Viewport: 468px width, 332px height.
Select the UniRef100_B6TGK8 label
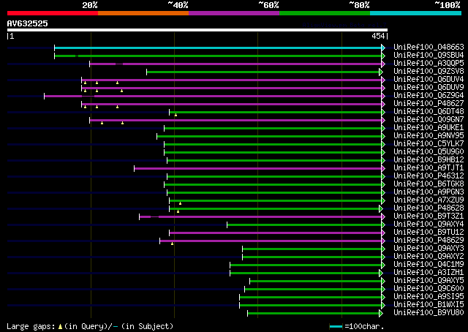tap(429, 184)
